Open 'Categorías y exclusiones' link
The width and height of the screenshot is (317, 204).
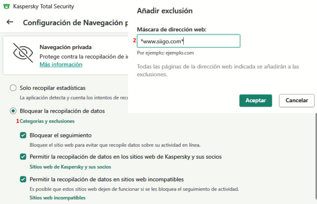tap(47, 121)
